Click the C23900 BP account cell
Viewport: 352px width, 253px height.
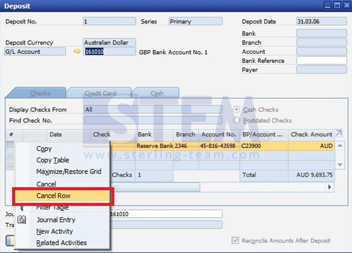tap(264, 146)
